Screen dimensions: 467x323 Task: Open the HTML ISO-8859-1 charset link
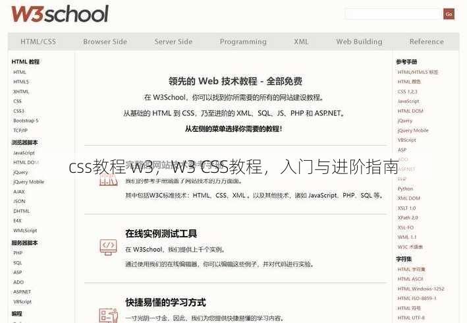pyautogui.click(x=417, y=298)
